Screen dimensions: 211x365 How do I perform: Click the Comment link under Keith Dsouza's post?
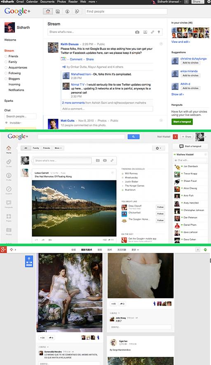(x=76, y=59)
